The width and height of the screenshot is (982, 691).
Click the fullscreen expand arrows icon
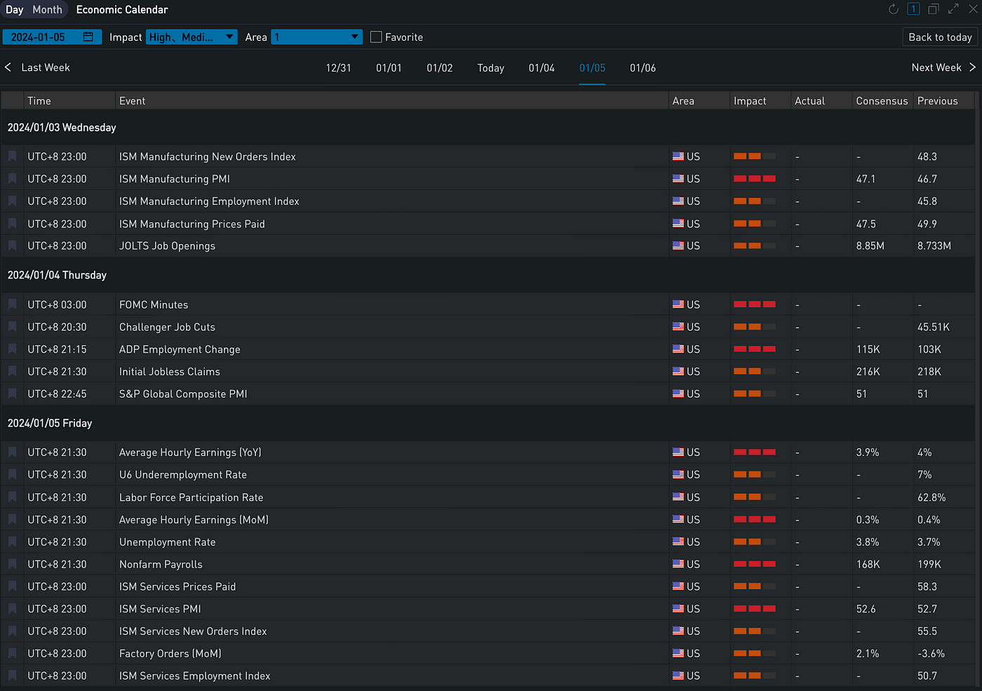[x=953, y=9]
